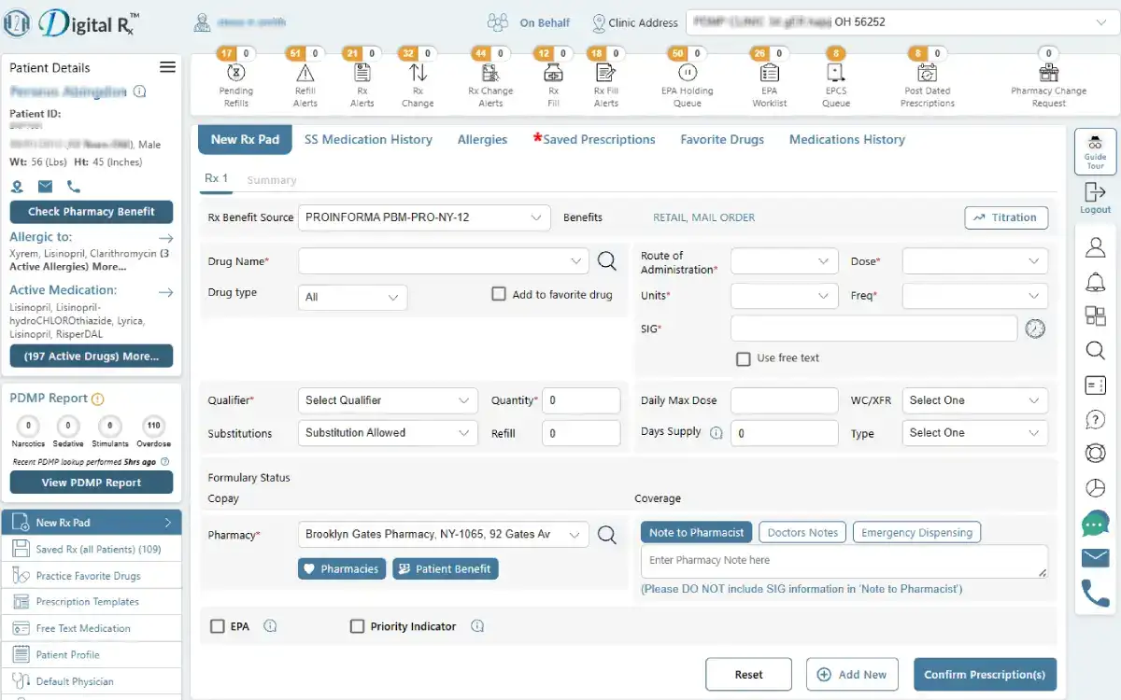The height and width of the screenshot is (700, 1121).
Task: Start the Guide Tour
Action: point(1095,152)
